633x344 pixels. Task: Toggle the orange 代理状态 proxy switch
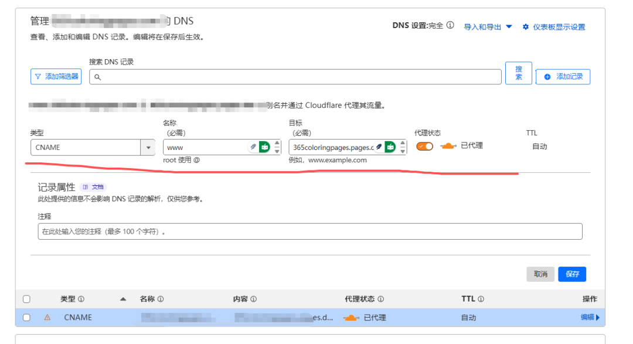tap(425, 147)
